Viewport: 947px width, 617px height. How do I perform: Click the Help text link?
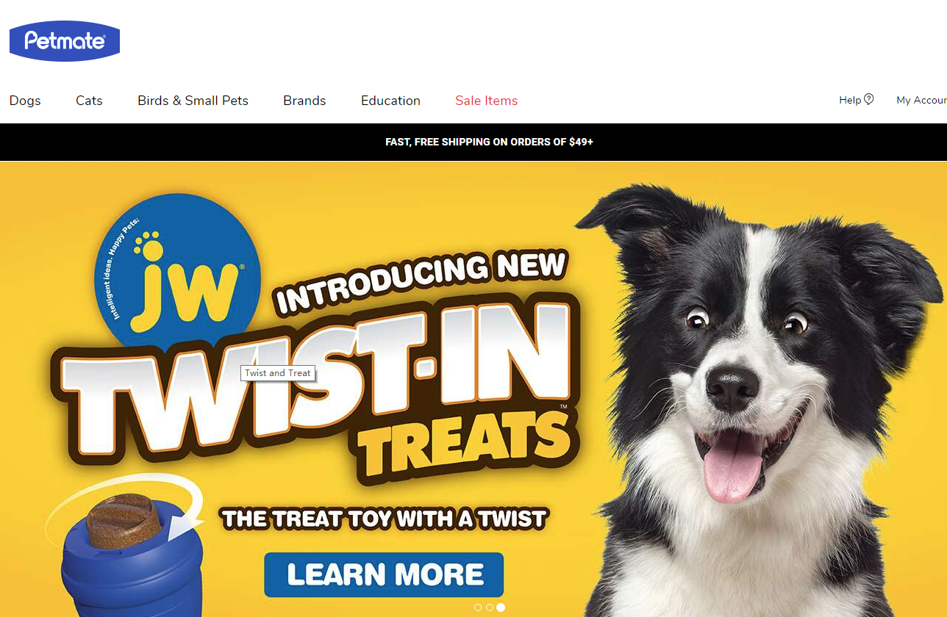[x=850, y=100]
